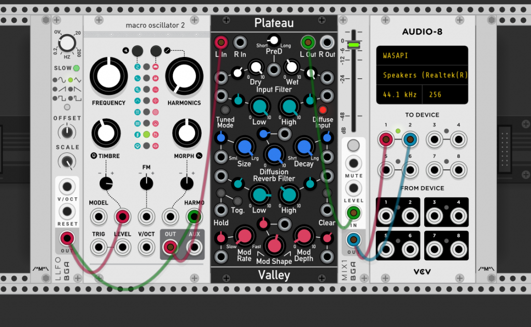Click the FM attenuverter knob
531x327 pixels.
tap(146, 183)
